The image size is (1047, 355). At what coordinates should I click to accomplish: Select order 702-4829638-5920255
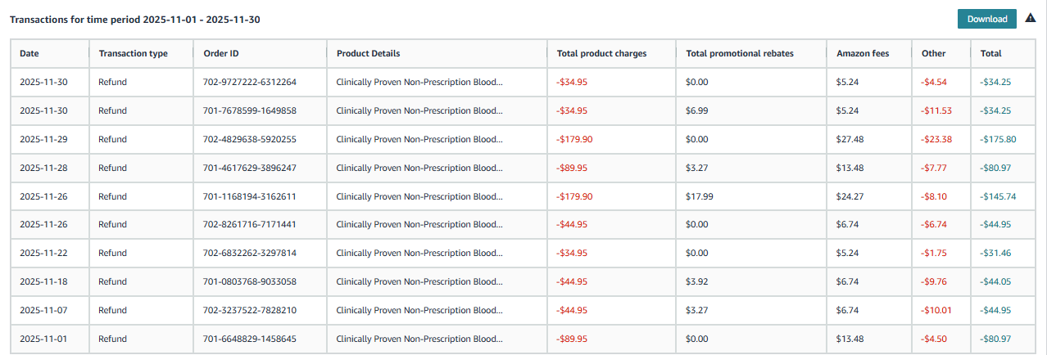coord(250,139)
